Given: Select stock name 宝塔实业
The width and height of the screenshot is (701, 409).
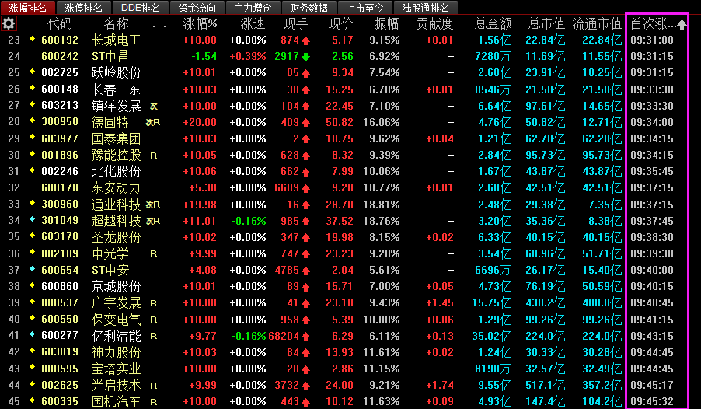Looking at the screenshot, I should point(117,369).
